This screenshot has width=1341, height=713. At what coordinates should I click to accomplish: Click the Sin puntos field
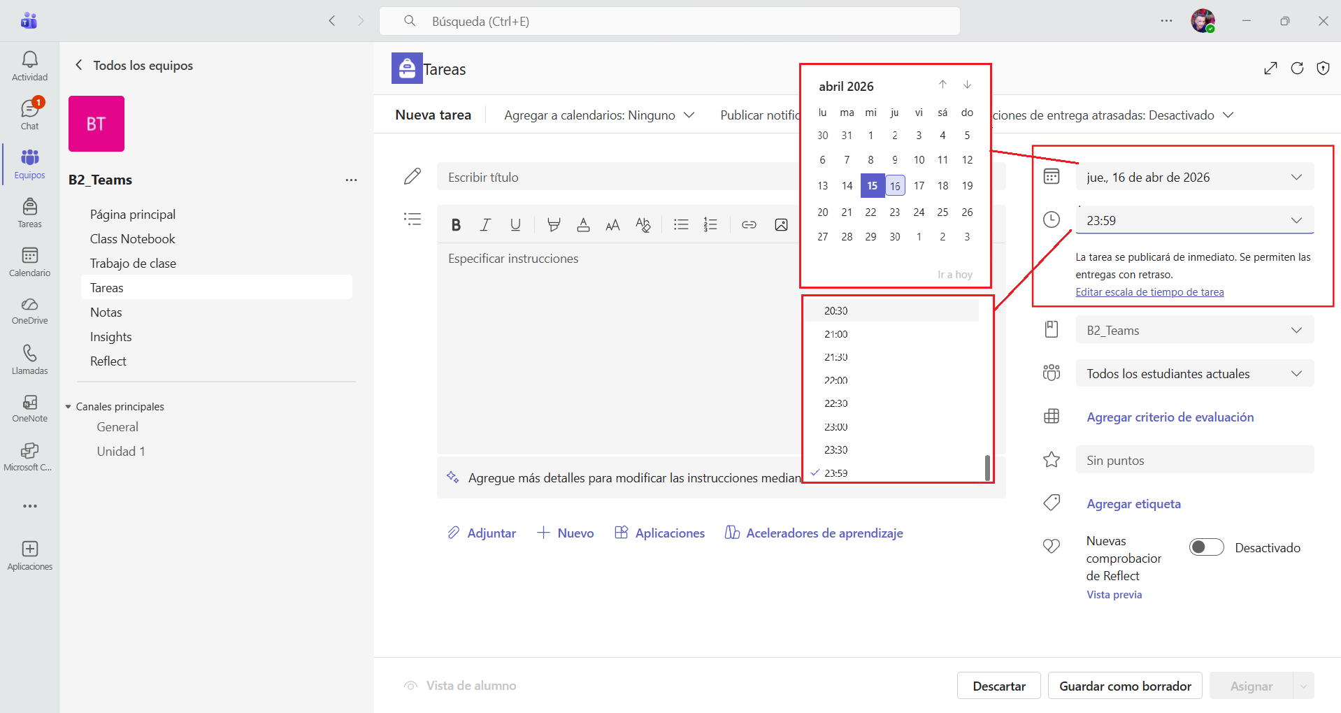(x=1195, y=460)
